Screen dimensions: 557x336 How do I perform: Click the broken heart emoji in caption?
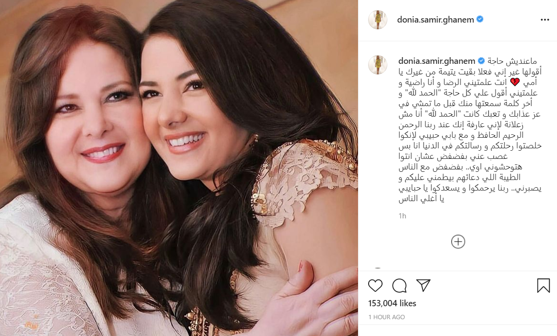[515, 82]
